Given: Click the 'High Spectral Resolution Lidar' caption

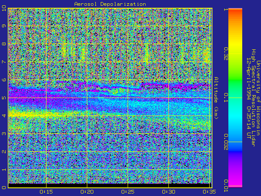Looking at the screenshot, I should 253,98.
